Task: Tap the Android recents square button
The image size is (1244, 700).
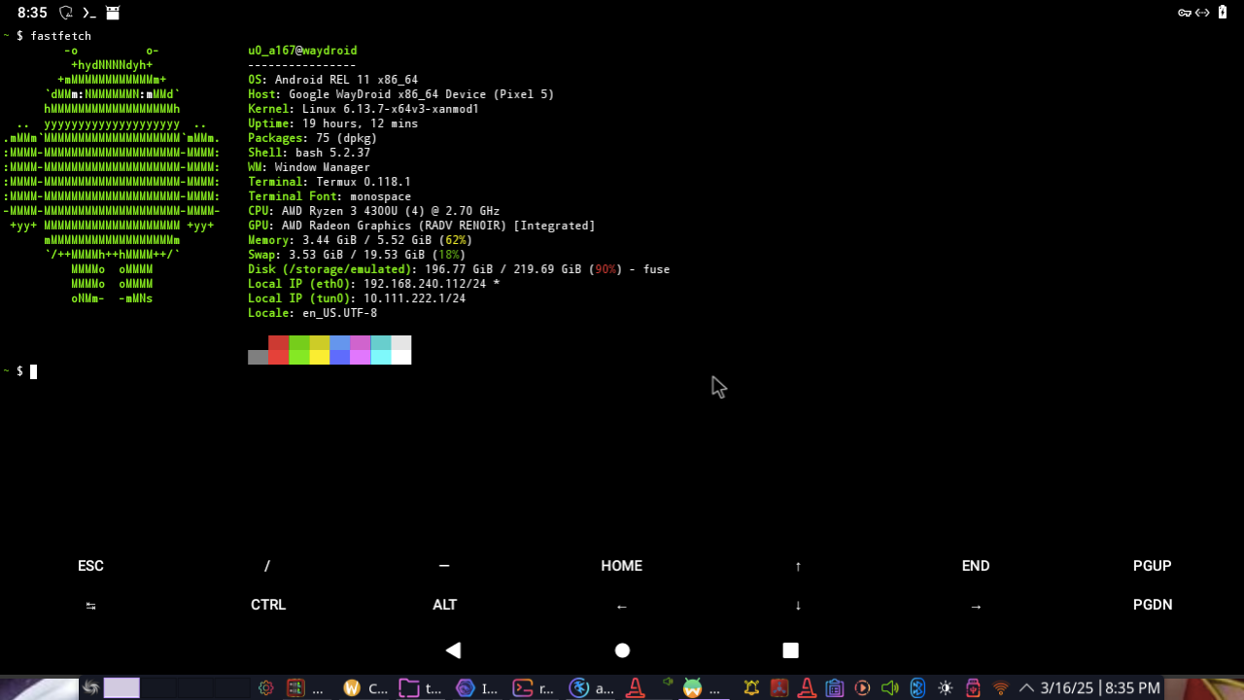Action: click(790, 650)
